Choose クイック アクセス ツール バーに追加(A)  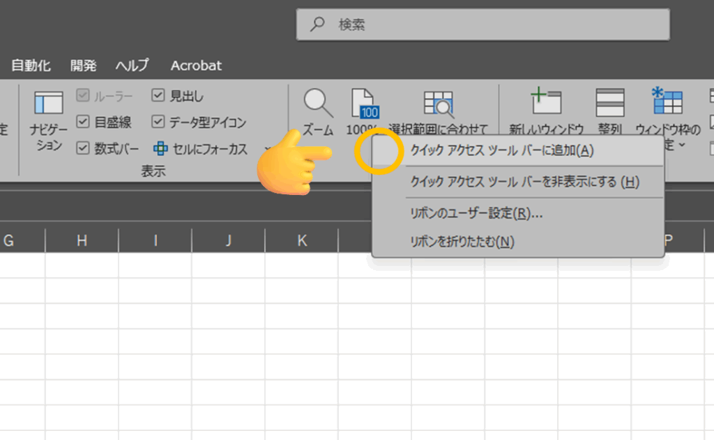[518, 150]
